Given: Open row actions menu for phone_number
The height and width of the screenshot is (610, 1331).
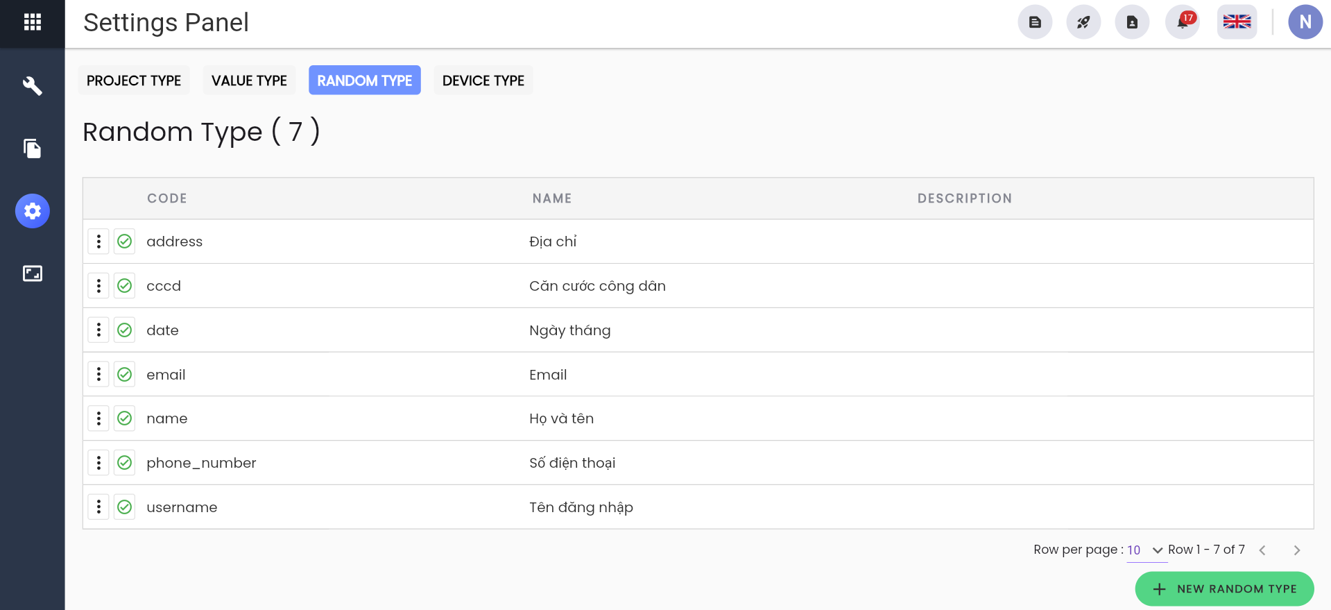Looking at the screenshot, I should [98, 463].
